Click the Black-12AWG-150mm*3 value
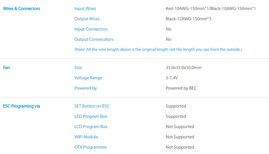Viewport: 269px width, 154px height. tap(188, 19)
